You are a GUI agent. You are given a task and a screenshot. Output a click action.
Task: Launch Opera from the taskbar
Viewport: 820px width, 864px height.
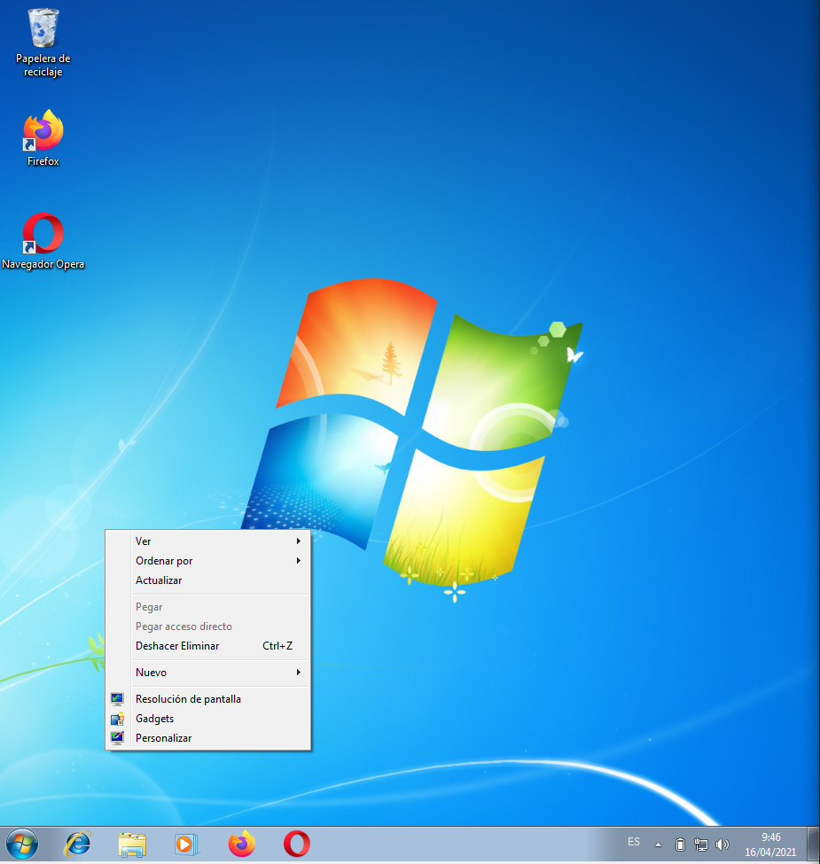[x=296, y=844]
